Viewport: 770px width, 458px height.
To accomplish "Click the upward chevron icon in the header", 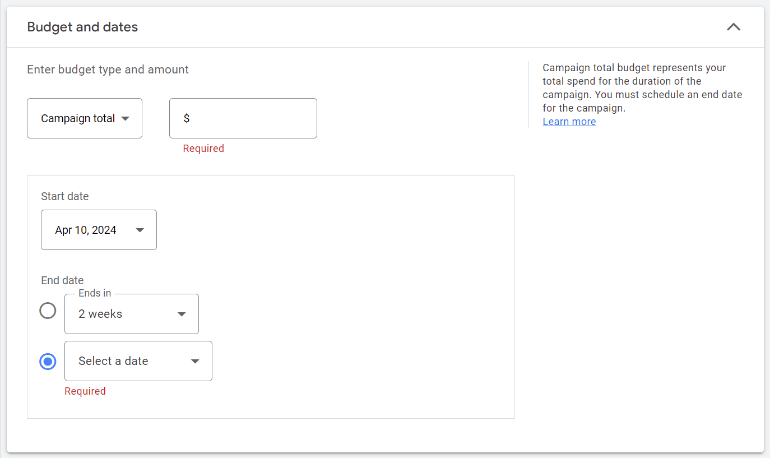I will (734, 26).
